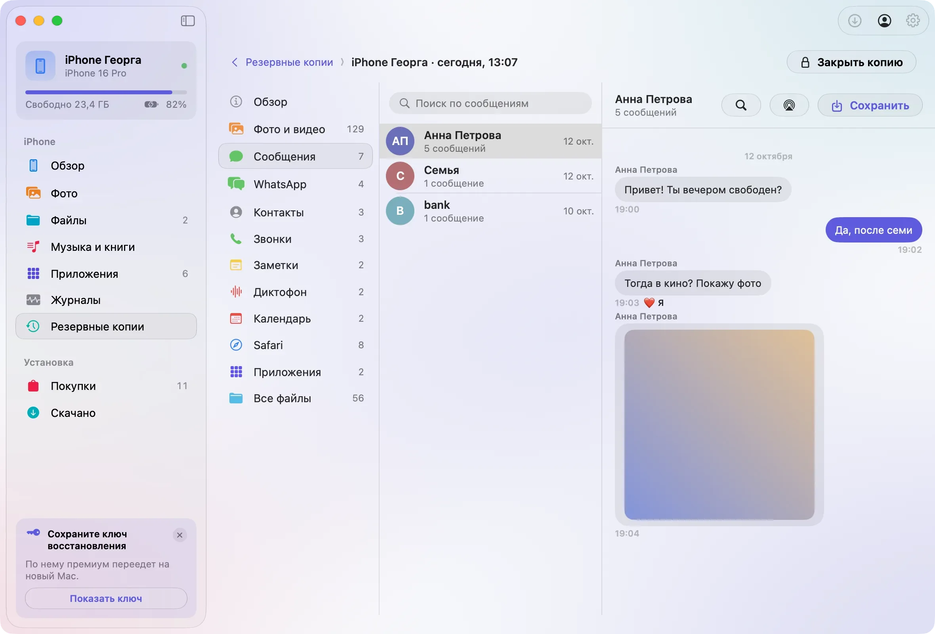The image size is (935, 634).
Task: Open Покупки under Установка
Action: click(106, 386)
